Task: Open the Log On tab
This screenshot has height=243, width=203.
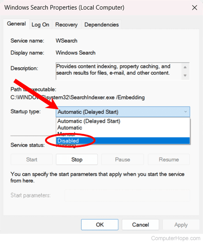Action: coord(40,25)
